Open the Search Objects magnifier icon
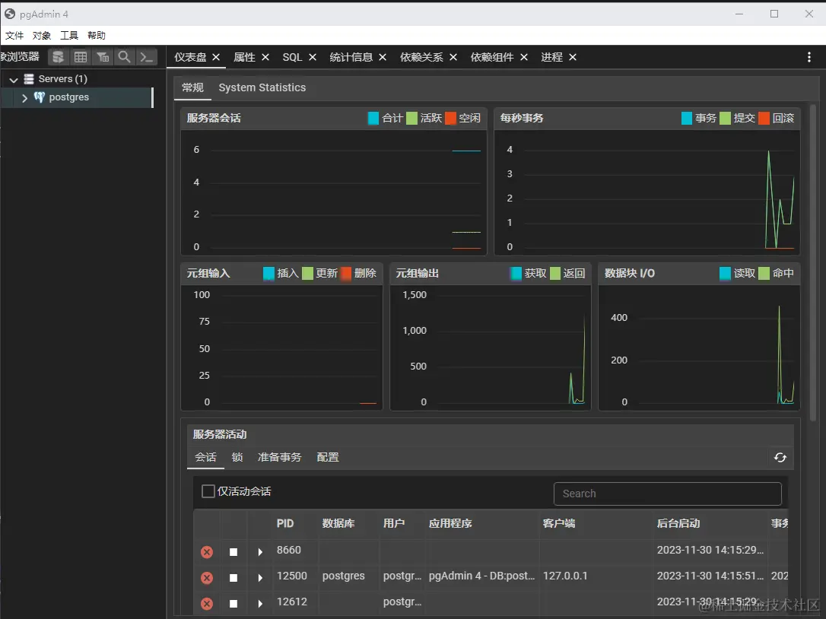826x619 pixels. pyautogui.click(x=124, y=57)
